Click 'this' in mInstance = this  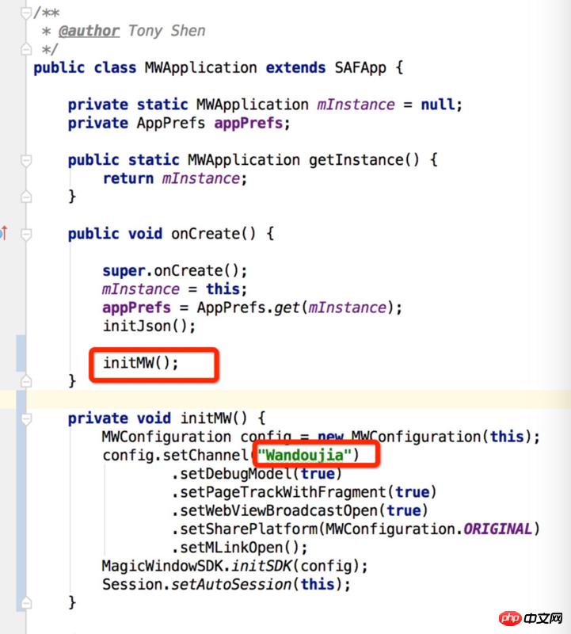click(x=223, y=289)
